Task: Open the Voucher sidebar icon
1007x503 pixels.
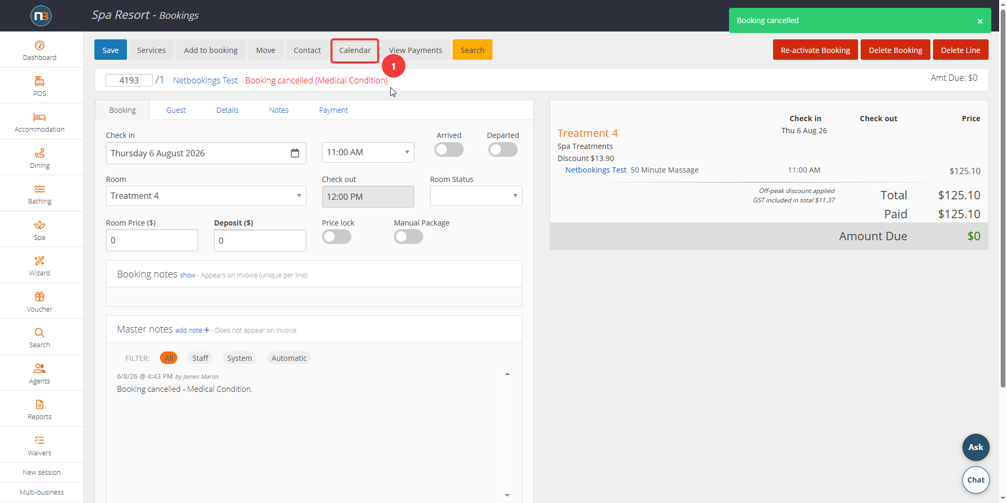Action: click(39, 296)
